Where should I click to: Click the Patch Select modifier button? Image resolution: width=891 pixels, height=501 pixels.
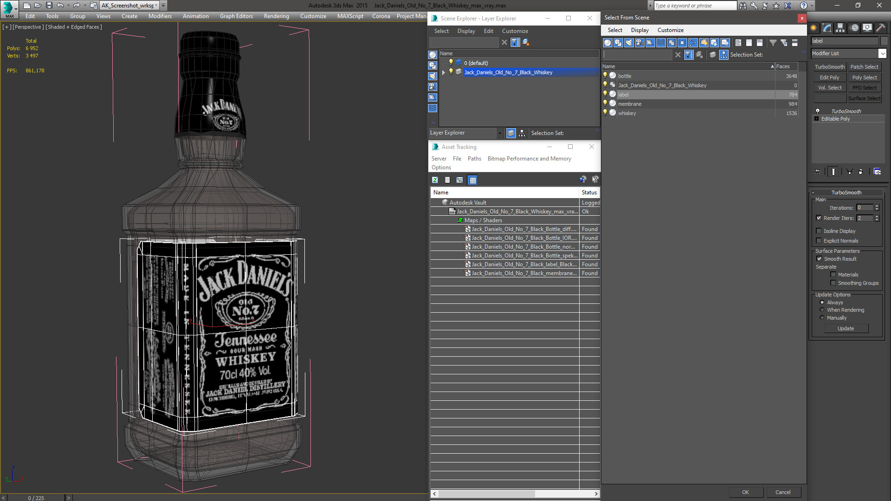[864, 67]
